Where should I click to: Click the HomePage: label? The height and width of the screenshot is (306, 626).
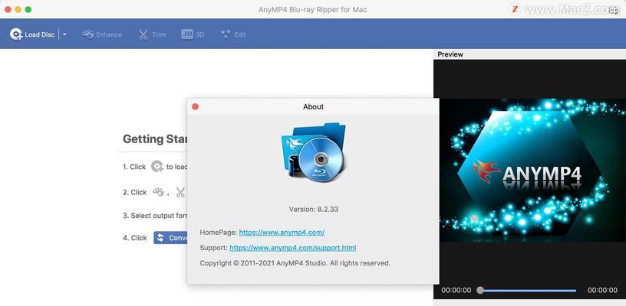pos(219,232)
